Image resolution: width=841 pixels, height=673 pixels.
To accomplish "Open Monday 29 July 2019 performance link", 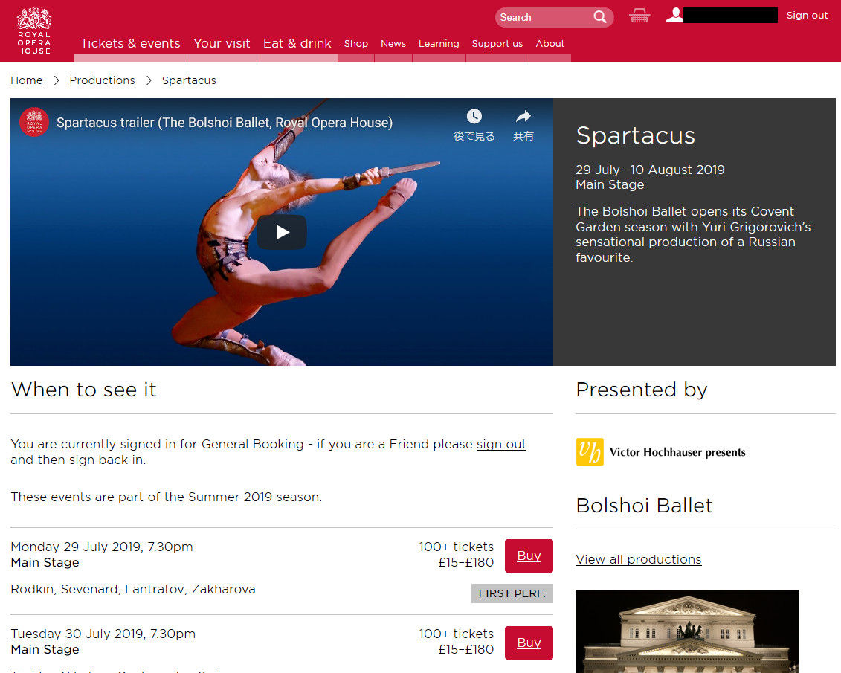I will coord(102,547).
